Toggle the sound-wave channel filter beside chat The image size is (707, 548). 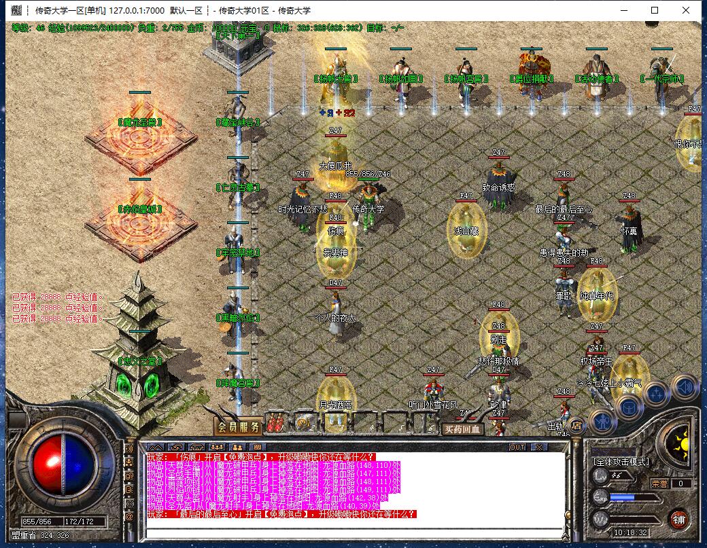(129, 448)
